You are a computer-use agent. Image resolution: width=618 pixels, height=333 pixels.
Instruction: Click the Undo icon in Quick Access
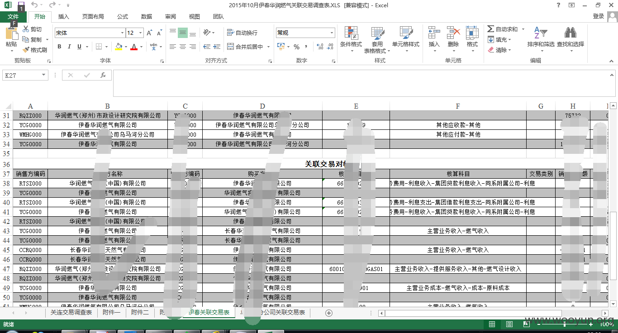[x=35, y=5]
